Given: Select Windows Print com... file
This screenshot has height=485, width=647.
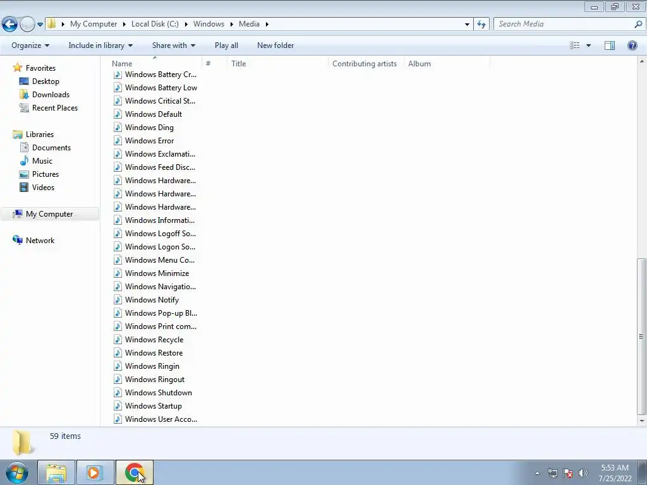Looking at the screenshot, I should (155, 326).
